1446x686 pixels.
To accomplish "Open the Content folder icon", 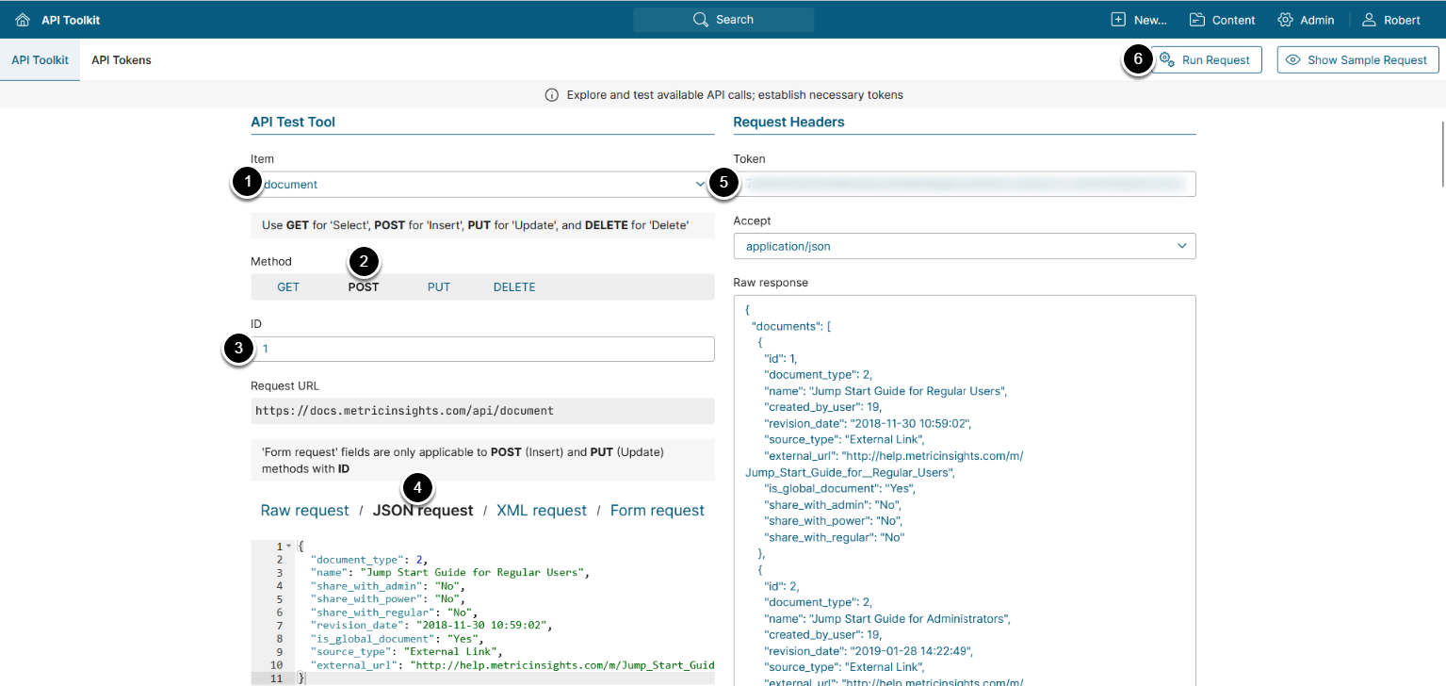I will 1197,20.
